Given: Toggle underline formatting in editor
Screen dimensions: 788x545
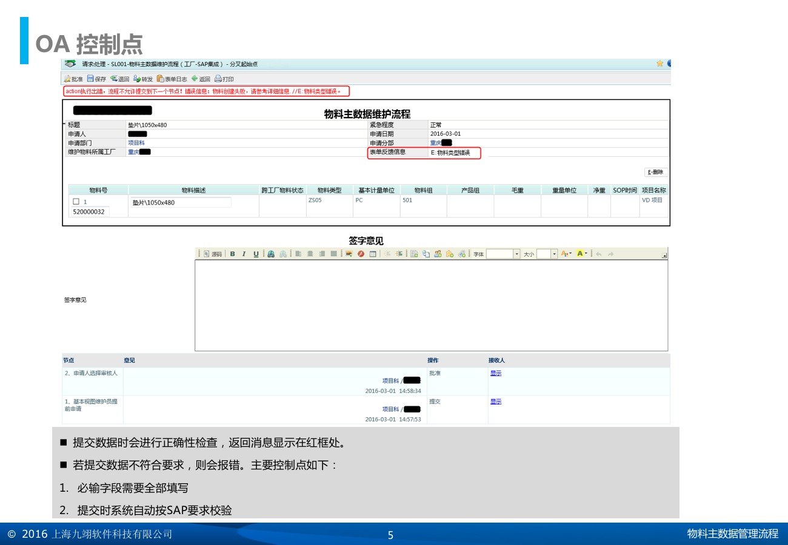Looking at the screenshot, I should (x=256, y=254).
